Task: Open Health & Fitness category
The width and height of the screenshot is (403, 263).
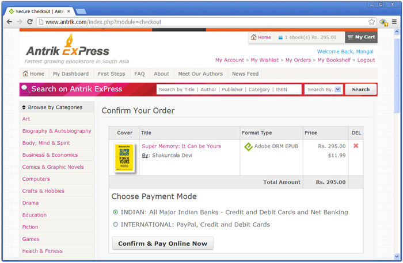Action: coord(43,251)
